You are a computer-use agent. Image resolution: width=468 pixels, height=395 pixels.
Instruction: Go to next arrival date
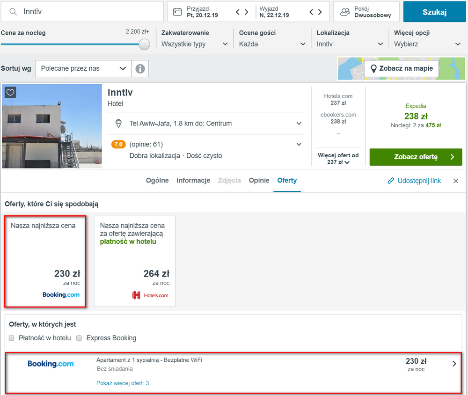247,12
